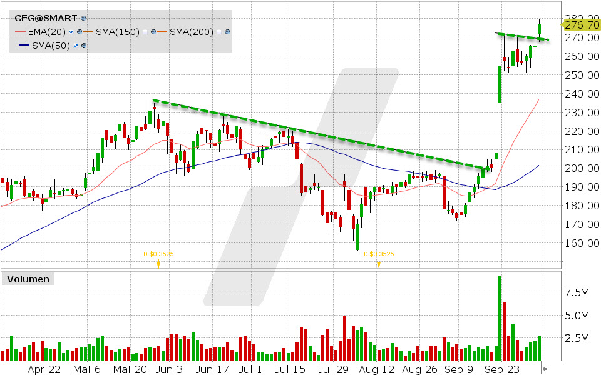This screenshot has width=601, height=375.
Task: Click the Jul 15 date label
Action: (290, 369)
